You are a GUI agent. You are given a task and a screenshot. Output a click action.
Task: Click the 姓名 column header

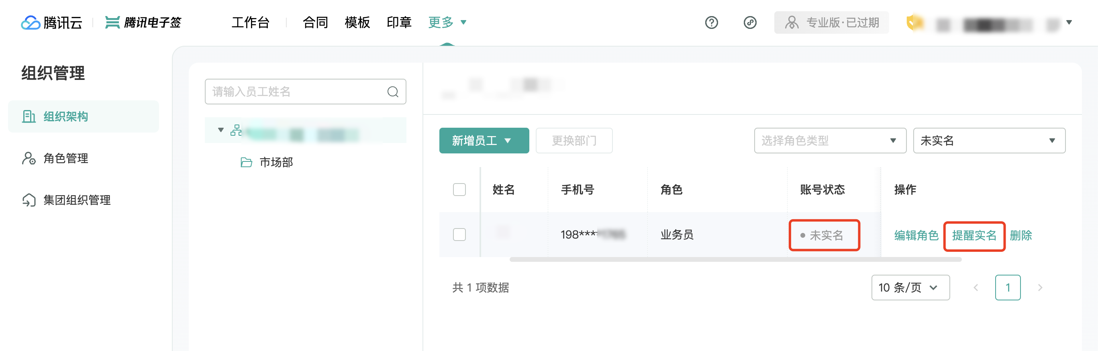pyautogui.click(x=503, y=190)
